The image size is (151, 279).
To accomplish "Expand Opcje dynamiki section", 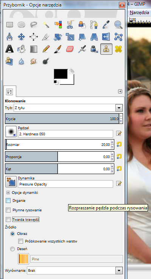I will tap(8, 192).
